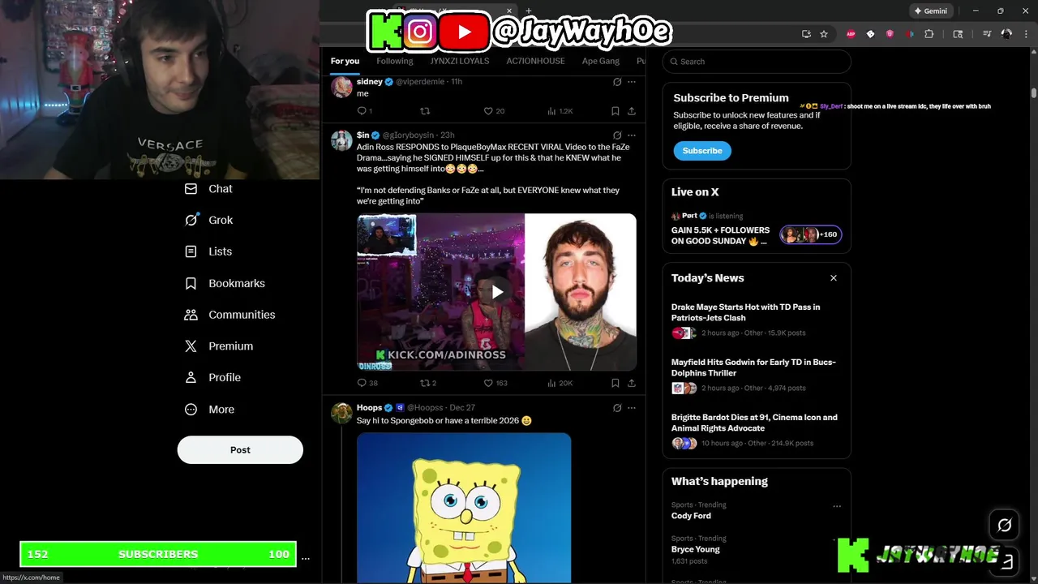
Task: Switch to the Following tab
Action: click(x=395, y=62)
